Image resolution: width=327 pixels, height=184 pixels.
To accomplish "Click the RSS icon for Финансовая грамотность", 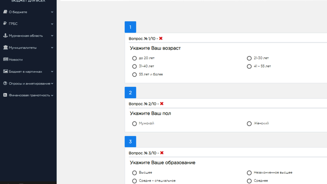I will click(5, 95).
